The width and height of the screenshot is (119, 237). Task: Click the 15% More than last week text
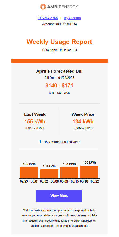(x=62, y=142)
